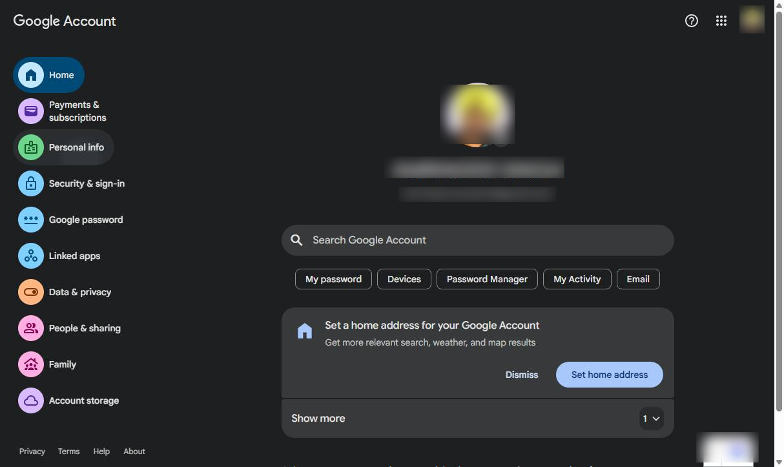Click the Personal info ID badge icon
The height and width of the screenshot is (467, 784).
(x=31, y=147)
